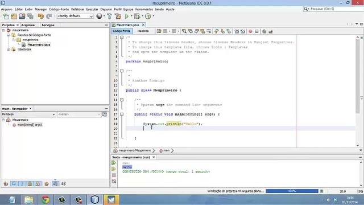Image resolution: width=364 pixels, height=205 pixels.
Task: Click the output window settings icon
Action: click(114, 181)
